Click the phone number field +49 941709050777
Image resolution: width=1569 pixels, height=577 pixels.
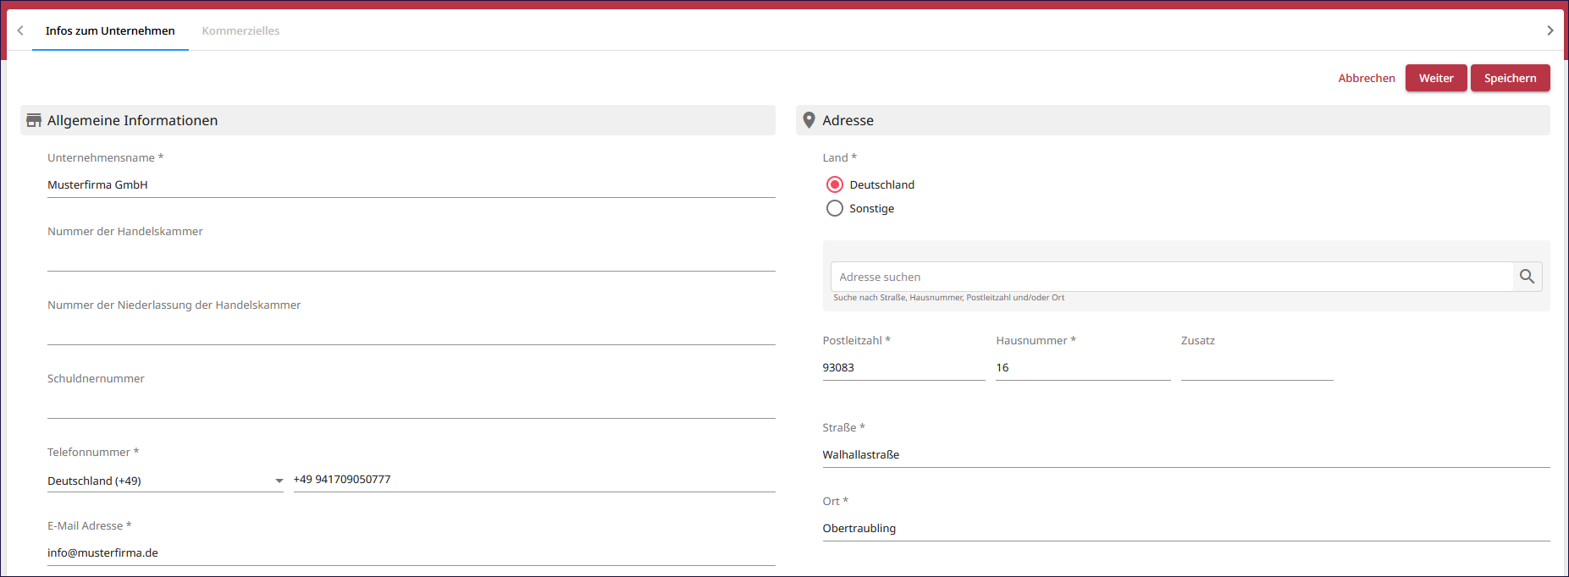(534, 480)
